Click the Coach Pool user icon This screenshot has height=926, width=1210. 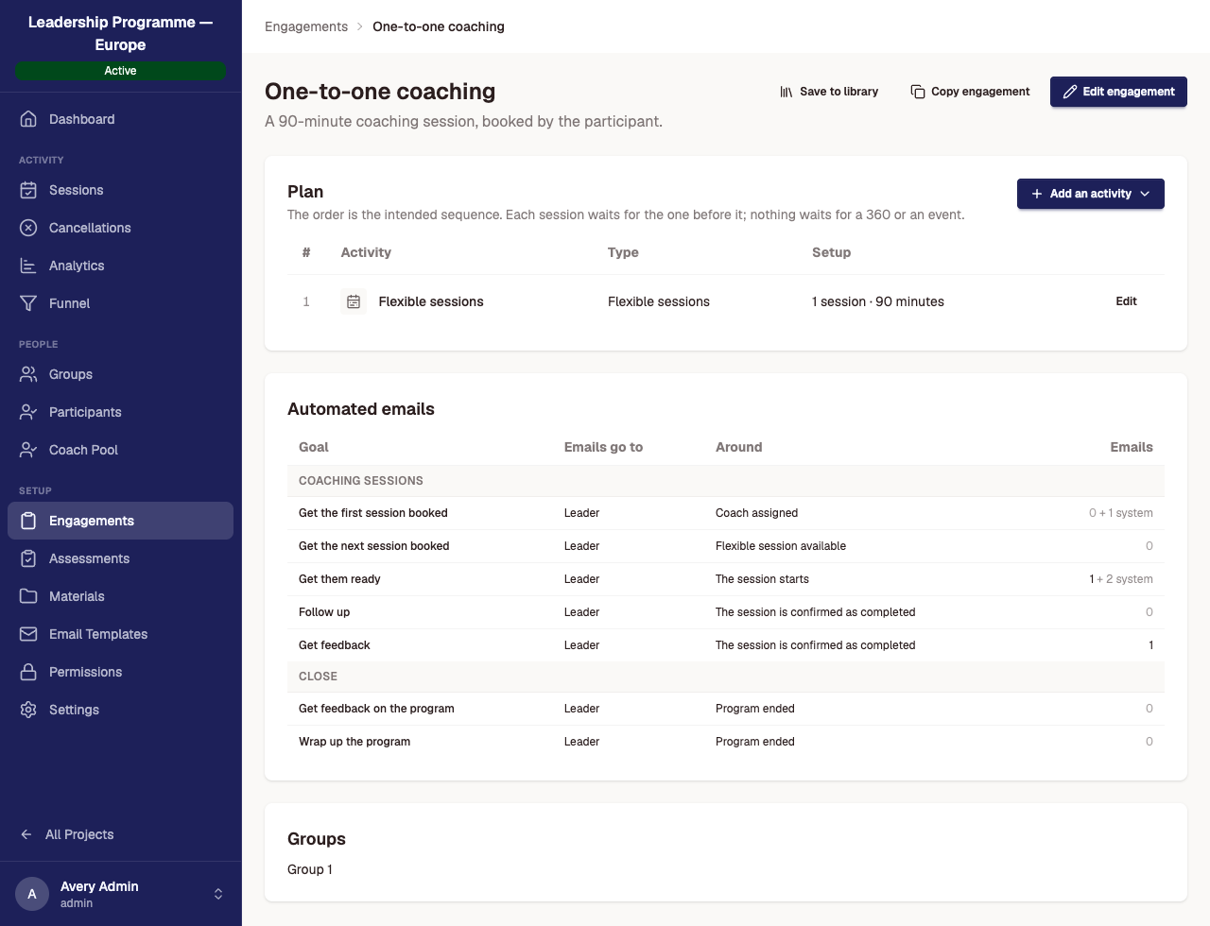pyautogui.click(x=28, y=450)
